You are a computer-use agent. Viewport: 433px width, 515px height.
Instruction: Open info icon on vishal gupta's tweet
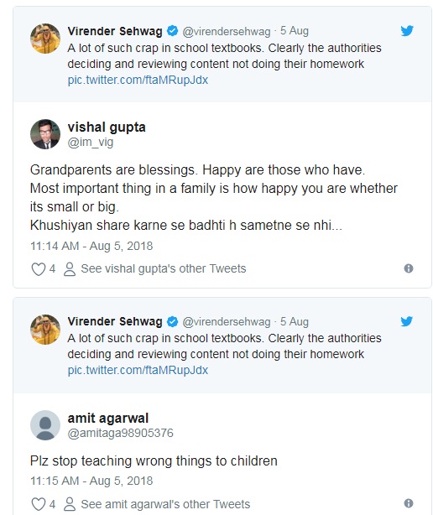(409, 268)
